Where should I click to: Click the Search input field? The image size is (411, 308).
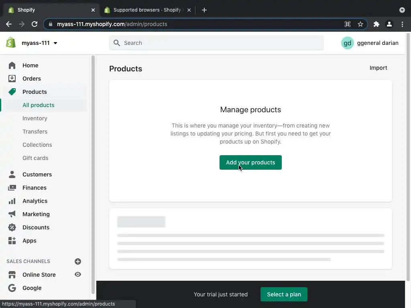(x=216, y=43)
